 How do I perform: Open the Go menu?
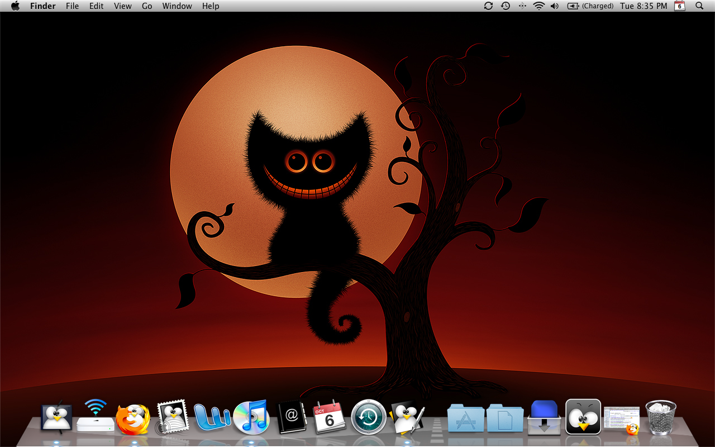[x=147, y=6]
